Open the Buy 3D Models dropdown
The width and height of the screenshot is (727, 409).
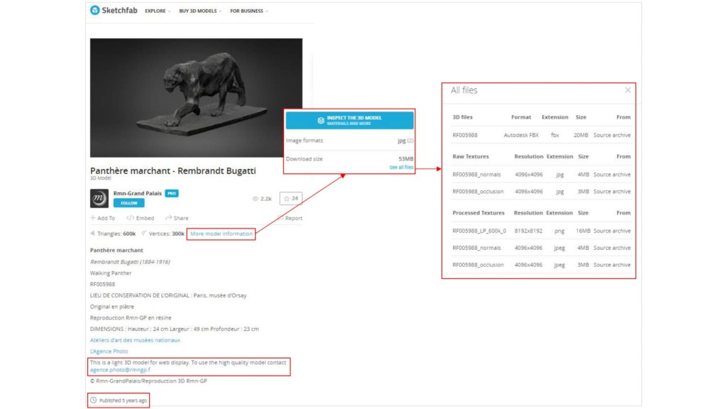click(199, 11)
